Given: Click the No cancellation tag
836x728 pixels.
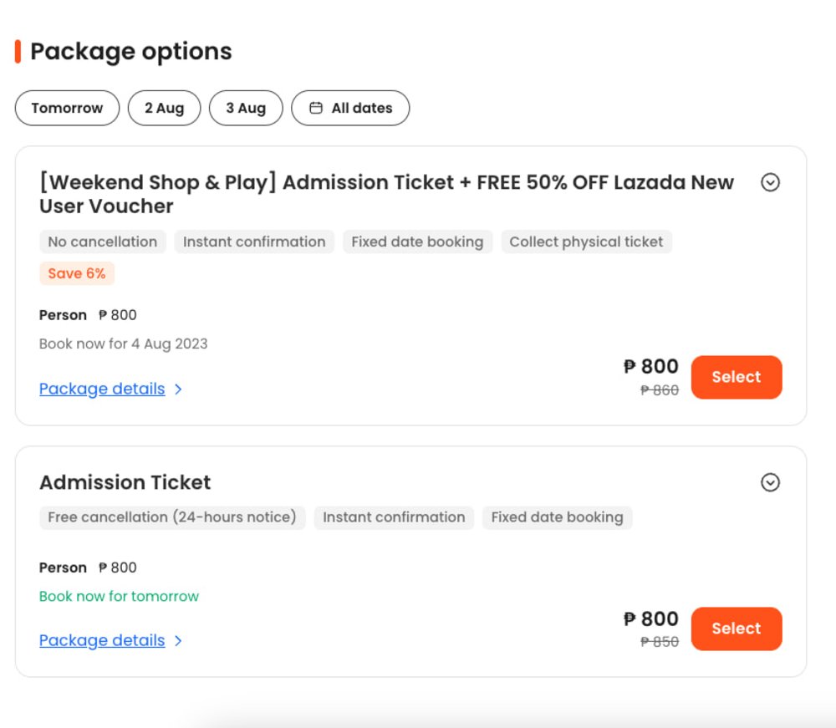Looking at the screenshot, I should 102,242.
